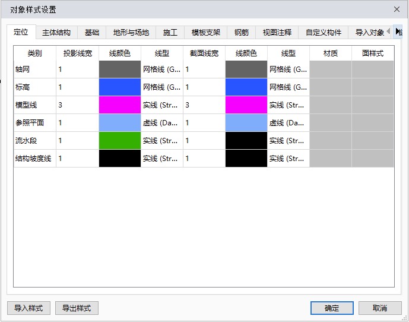Click the 导出样式 button
Screen dimensions: 409x322
coord(77,308)
